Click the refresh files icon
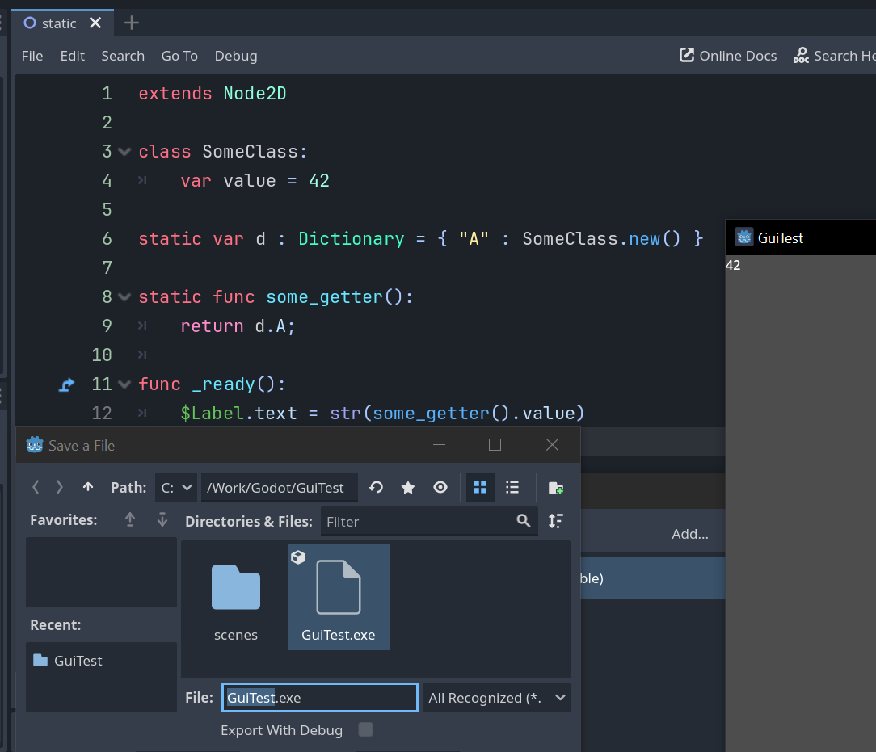The image size is (876, 752). click(x=376, y=488)
